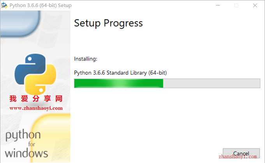265x163 pixels.
Task: Click the Cancel button
Action: [x=241, y=153]
